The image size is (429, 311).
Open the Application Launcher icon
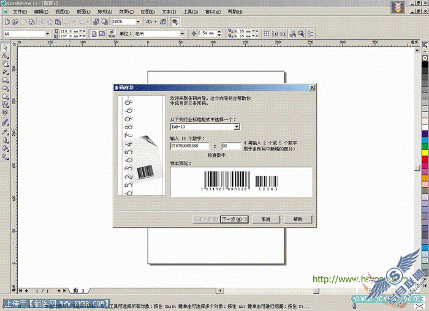pyautogui.click(x=149, y=21)
